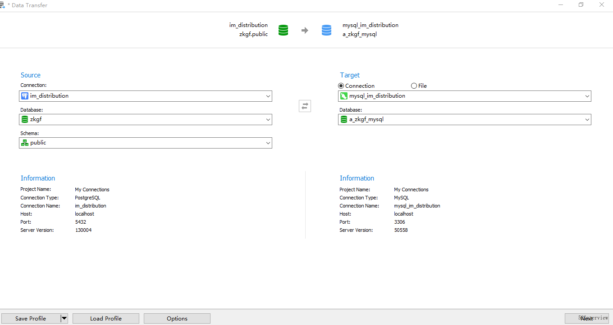Click the zkgf database icon
This screenshot has width=613, height=325.
(25, 119)
